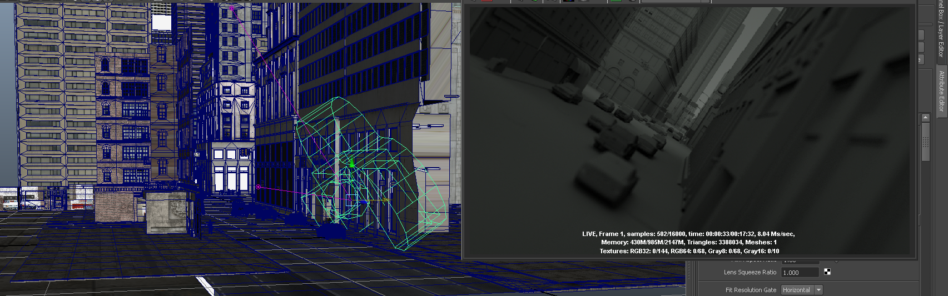This screenshot has height=296, width=948.
Task: Click the 'Textures: RGB32: 0/144' statistics line
Action: 689,251
